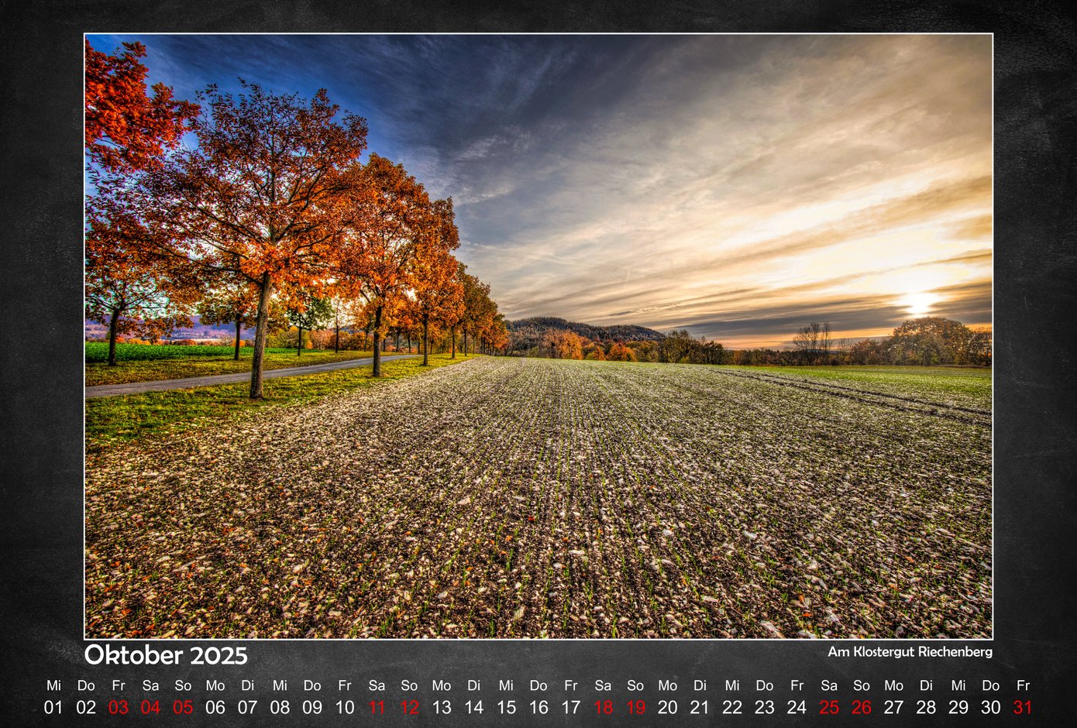The width and height of the screenshot is (1077, 728).
Task: Click the autumn landscape photo
Action: coord(538,336)
